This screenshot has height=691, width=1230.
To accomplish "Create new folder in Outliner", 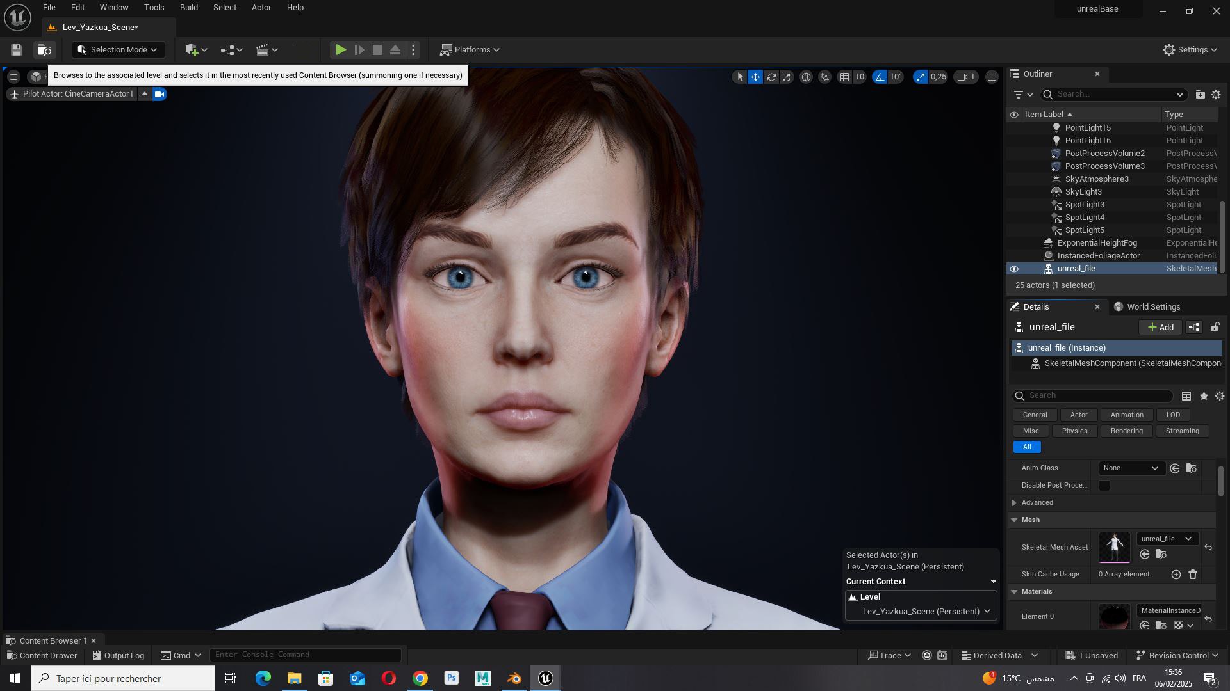I will tap(1200, 94).
